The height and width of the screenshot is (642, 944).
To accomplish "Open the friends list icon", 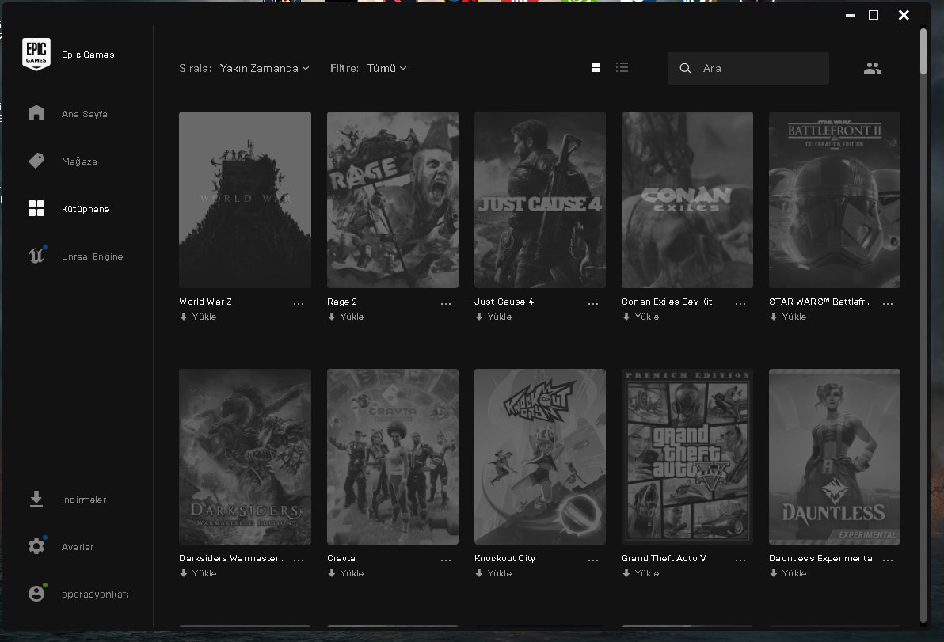I will 873,68.
